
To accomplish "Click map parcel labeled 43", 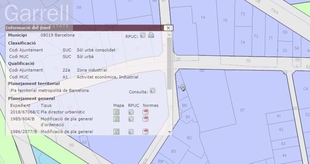I will point(283,144).
